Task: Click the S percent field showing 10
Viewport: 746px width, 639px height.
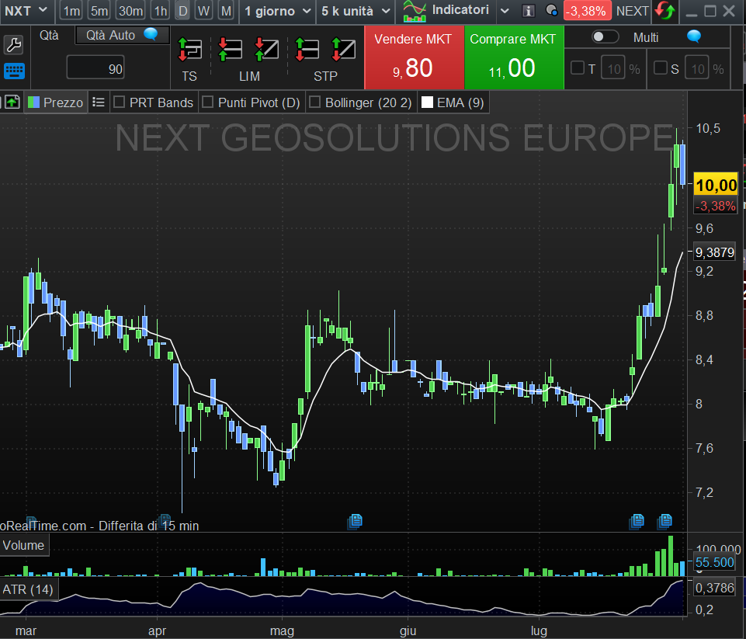Action: coord(696,69)
